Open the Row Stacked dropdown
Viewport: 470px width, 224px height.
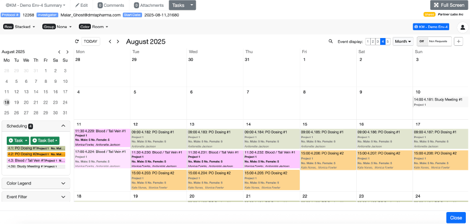point(19,27)
